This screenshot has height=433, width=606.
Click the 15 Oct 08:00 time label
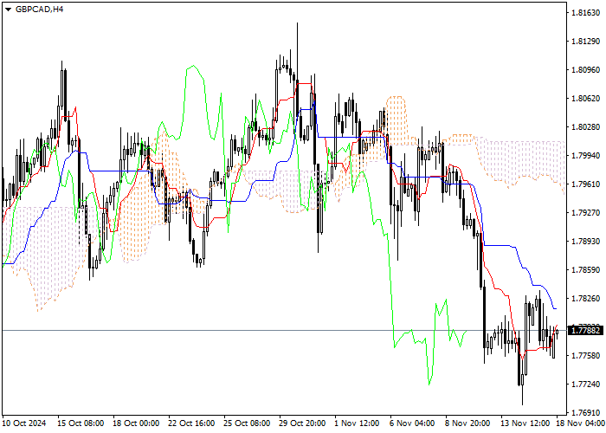point(81,423)
